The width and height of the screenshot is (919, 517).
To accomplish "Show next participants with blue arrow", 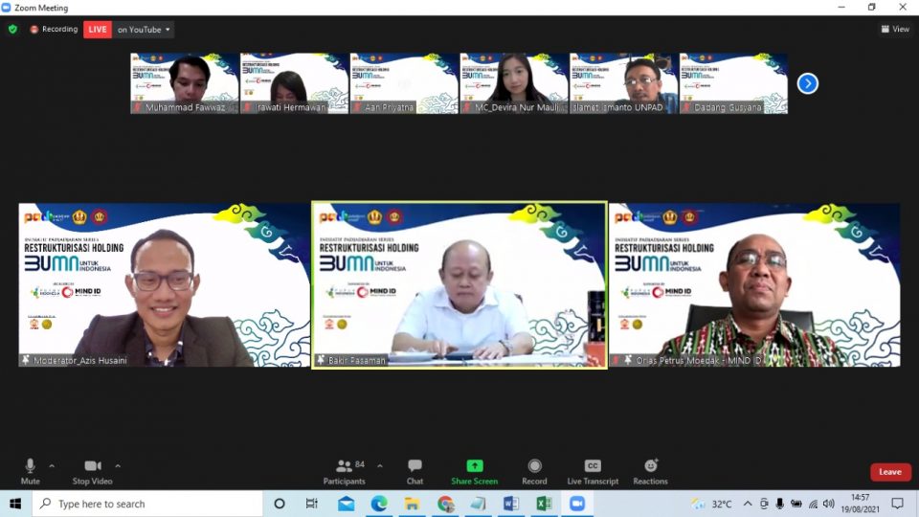I will point(808,83).
